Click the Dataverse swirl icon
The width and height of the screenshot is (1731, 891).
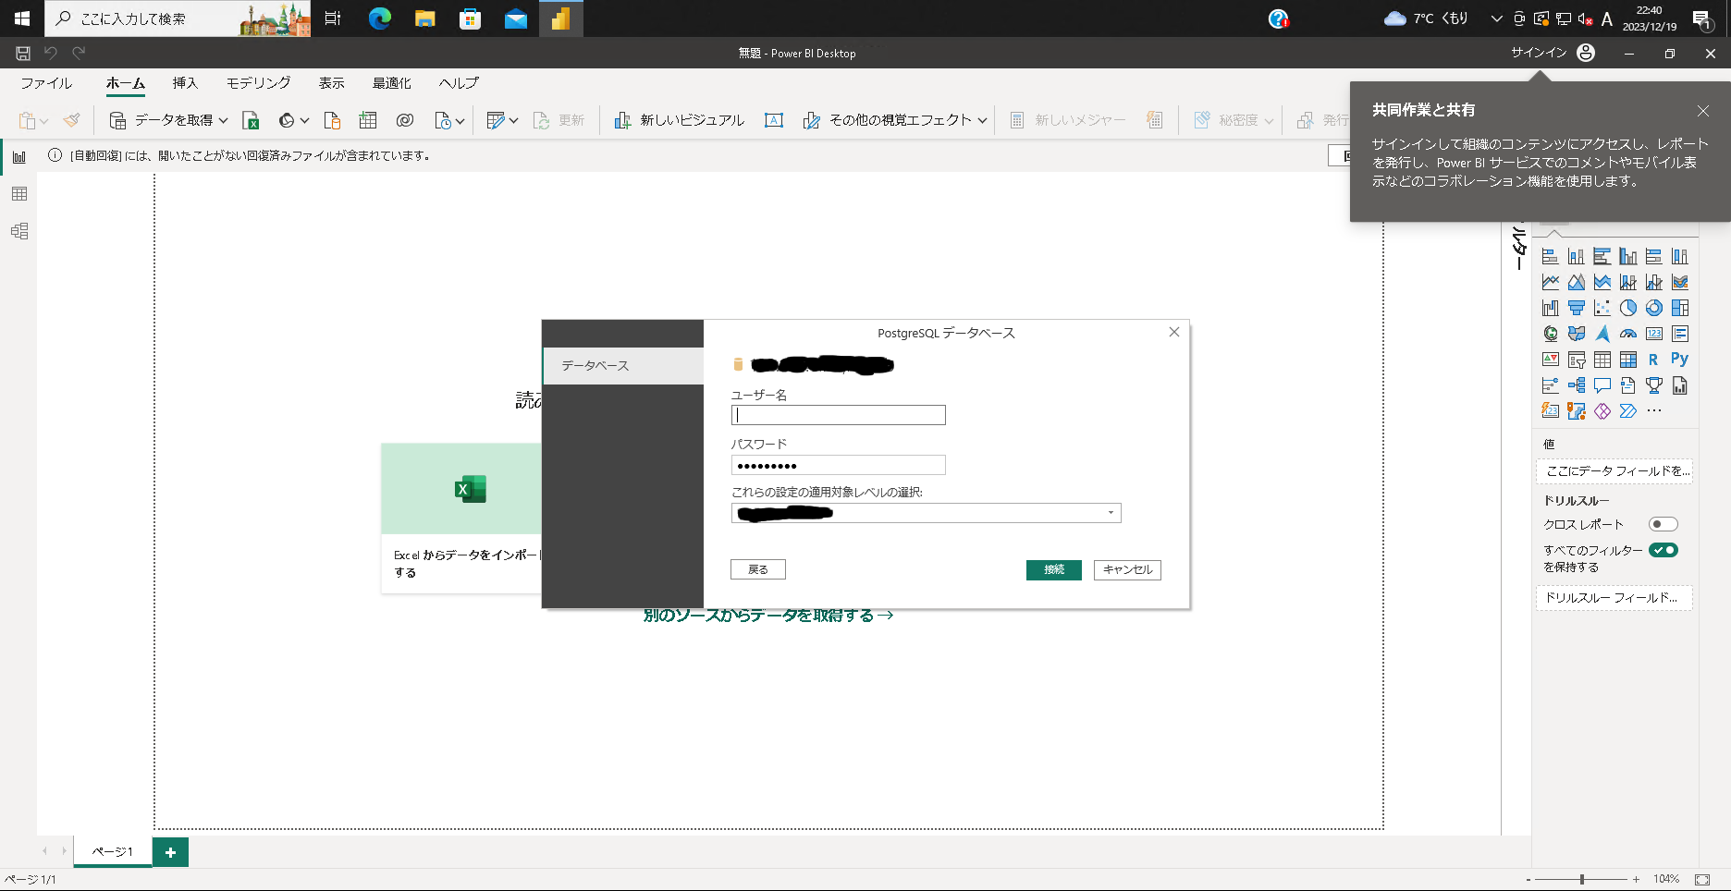point(404,120)
